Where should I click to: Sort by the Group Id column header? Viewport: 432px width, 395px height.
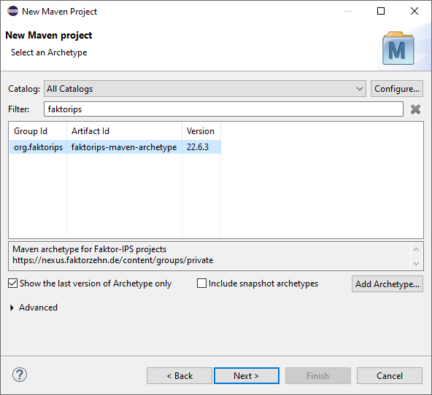click(x=38, y=131)
